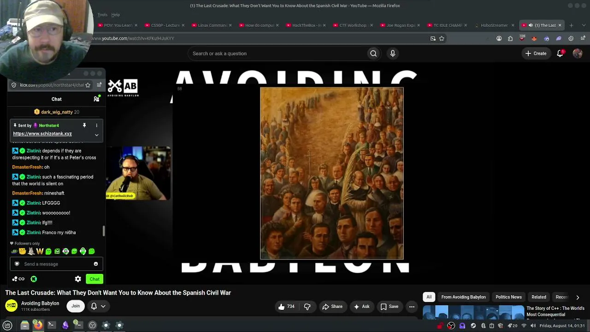590x332 pixels.
Task: Open the Kick chat users list icon
Action: click(96, 99)
